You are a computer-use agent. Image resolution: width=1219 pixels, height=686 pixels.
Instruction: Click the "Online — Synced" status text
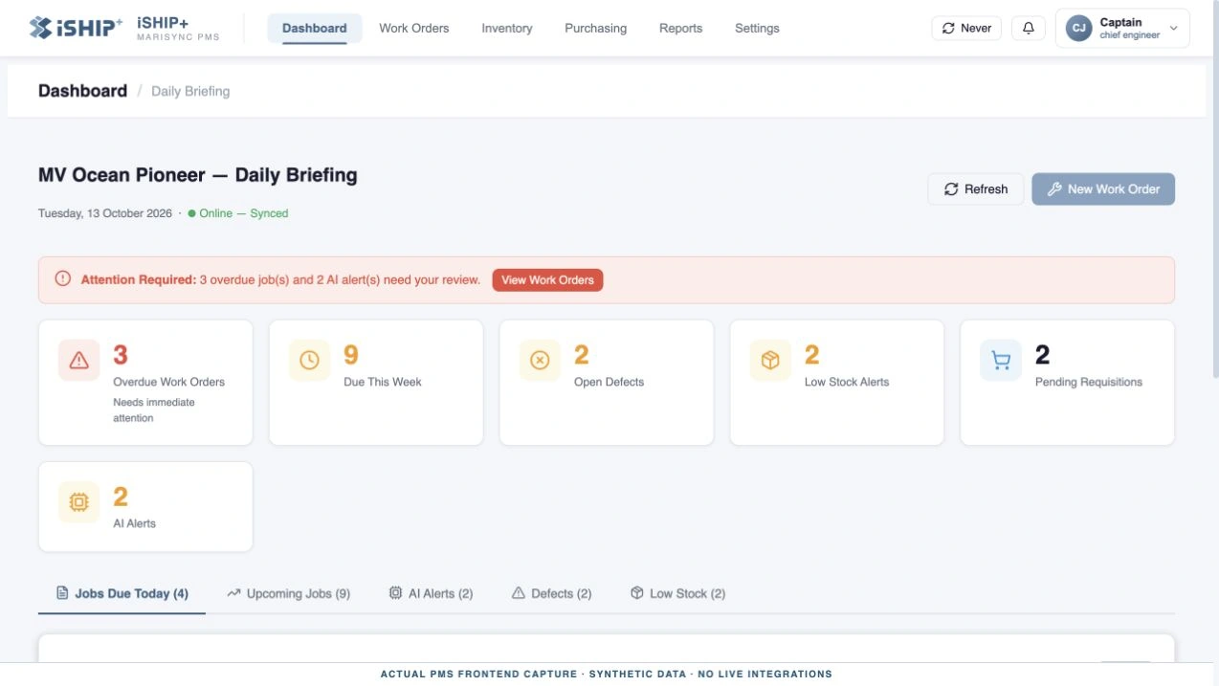pyautogui.click(x=244, y=213)
